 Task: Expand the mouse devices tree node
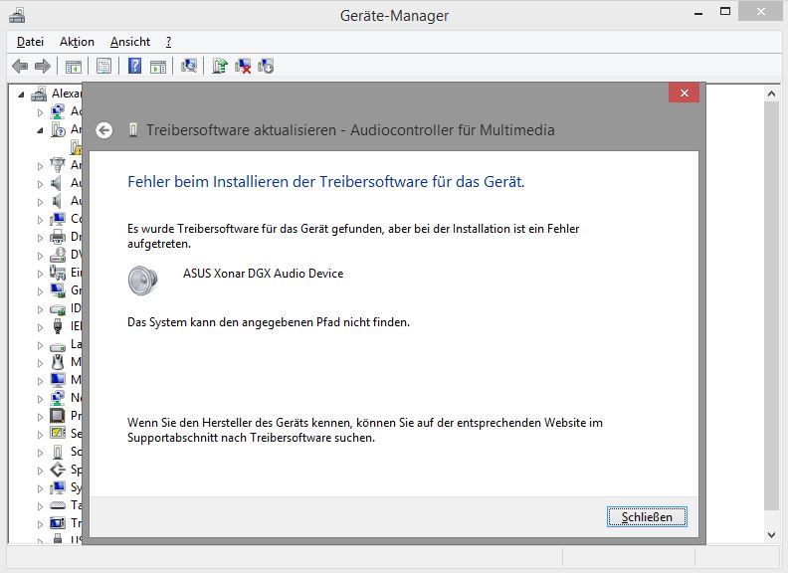click(40, 363)
